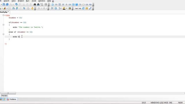Click the green picture icon after highlight
The width and height of the screenshot is (185, 104).
click(x=70, y=8)
